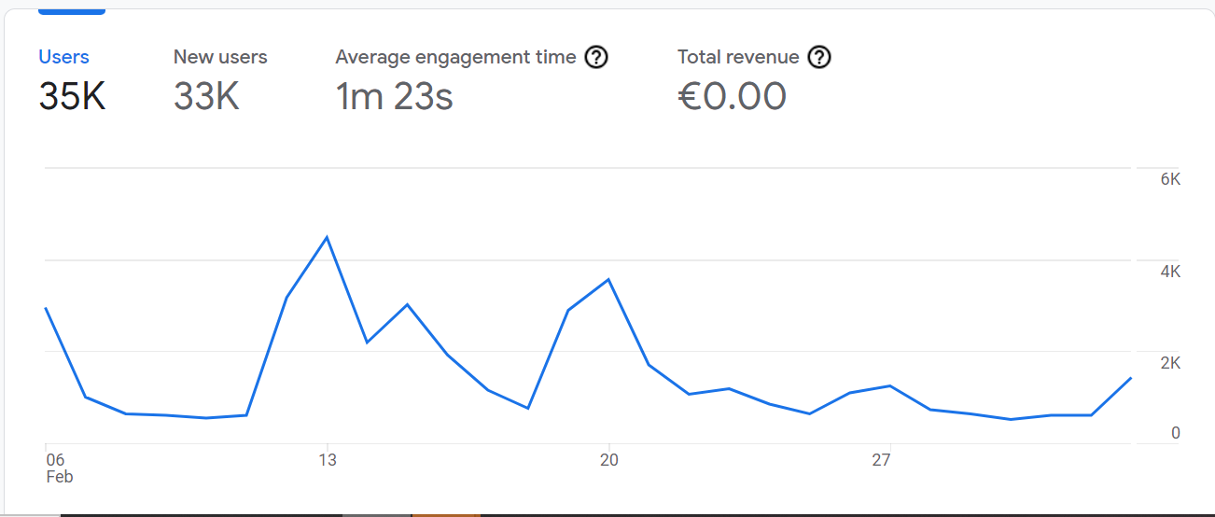
Task: Click the 6K y-axis label
Action: (1170, 180)
